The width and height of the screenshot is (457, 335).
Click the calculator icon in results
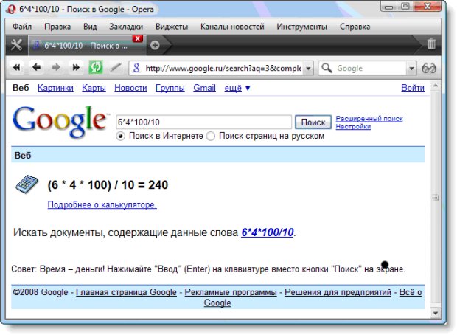tap(27, 184)
